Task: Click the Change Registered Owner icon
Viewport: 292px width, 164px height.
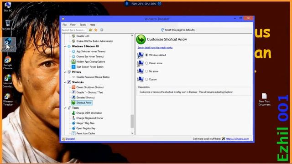Action: [73, 118]
